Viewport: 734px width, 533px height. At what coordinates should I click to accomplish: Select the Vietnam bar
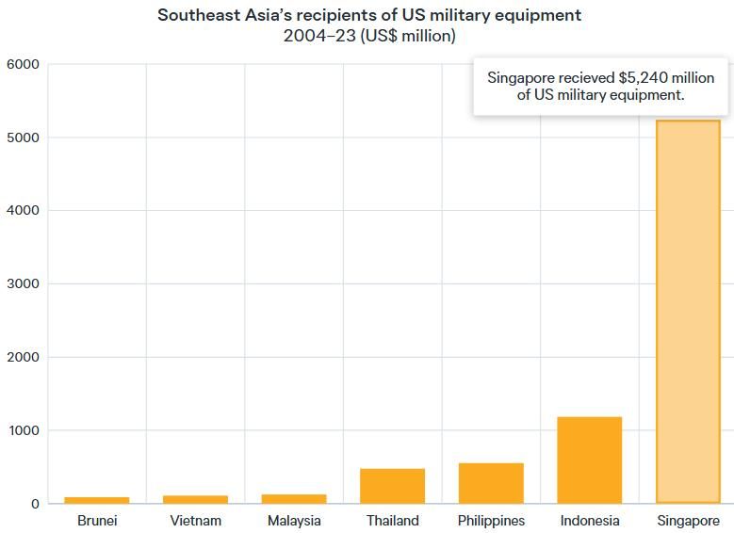pyautogui.click(x=196, y=499)
